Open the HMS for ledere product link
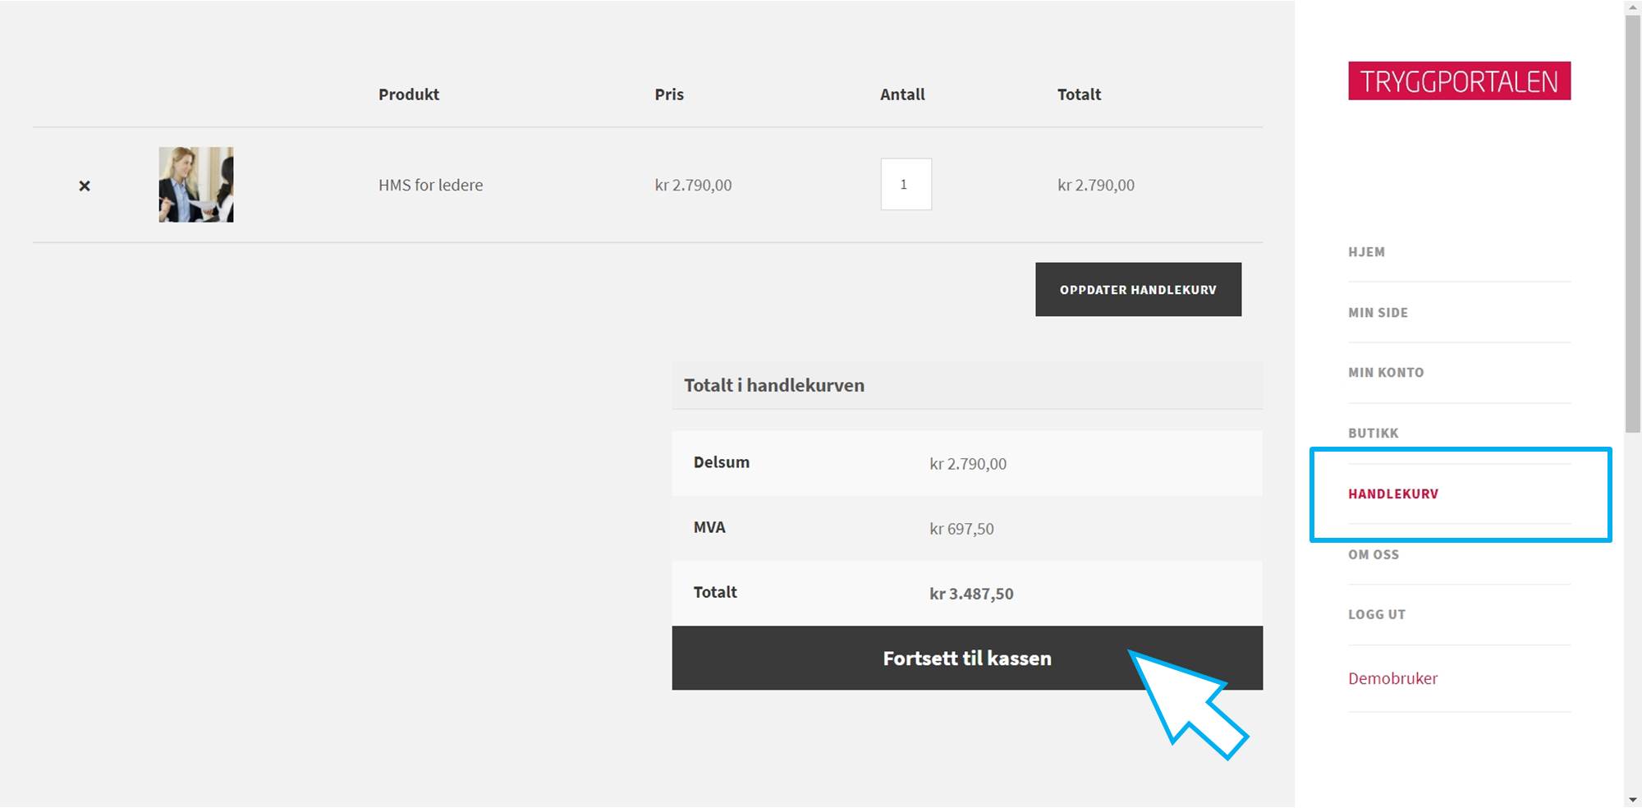 [x=430, y=186]
